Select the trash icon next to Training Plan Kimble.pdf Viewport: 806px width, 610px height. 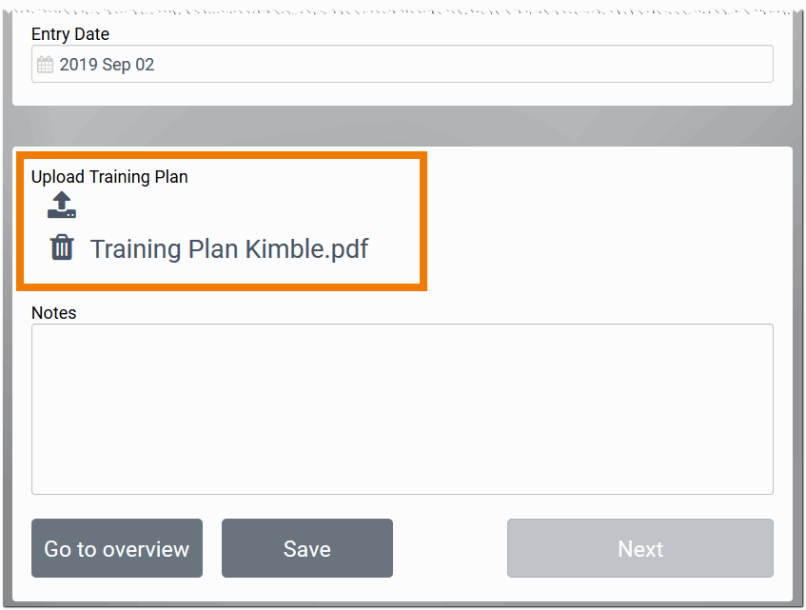62,247
